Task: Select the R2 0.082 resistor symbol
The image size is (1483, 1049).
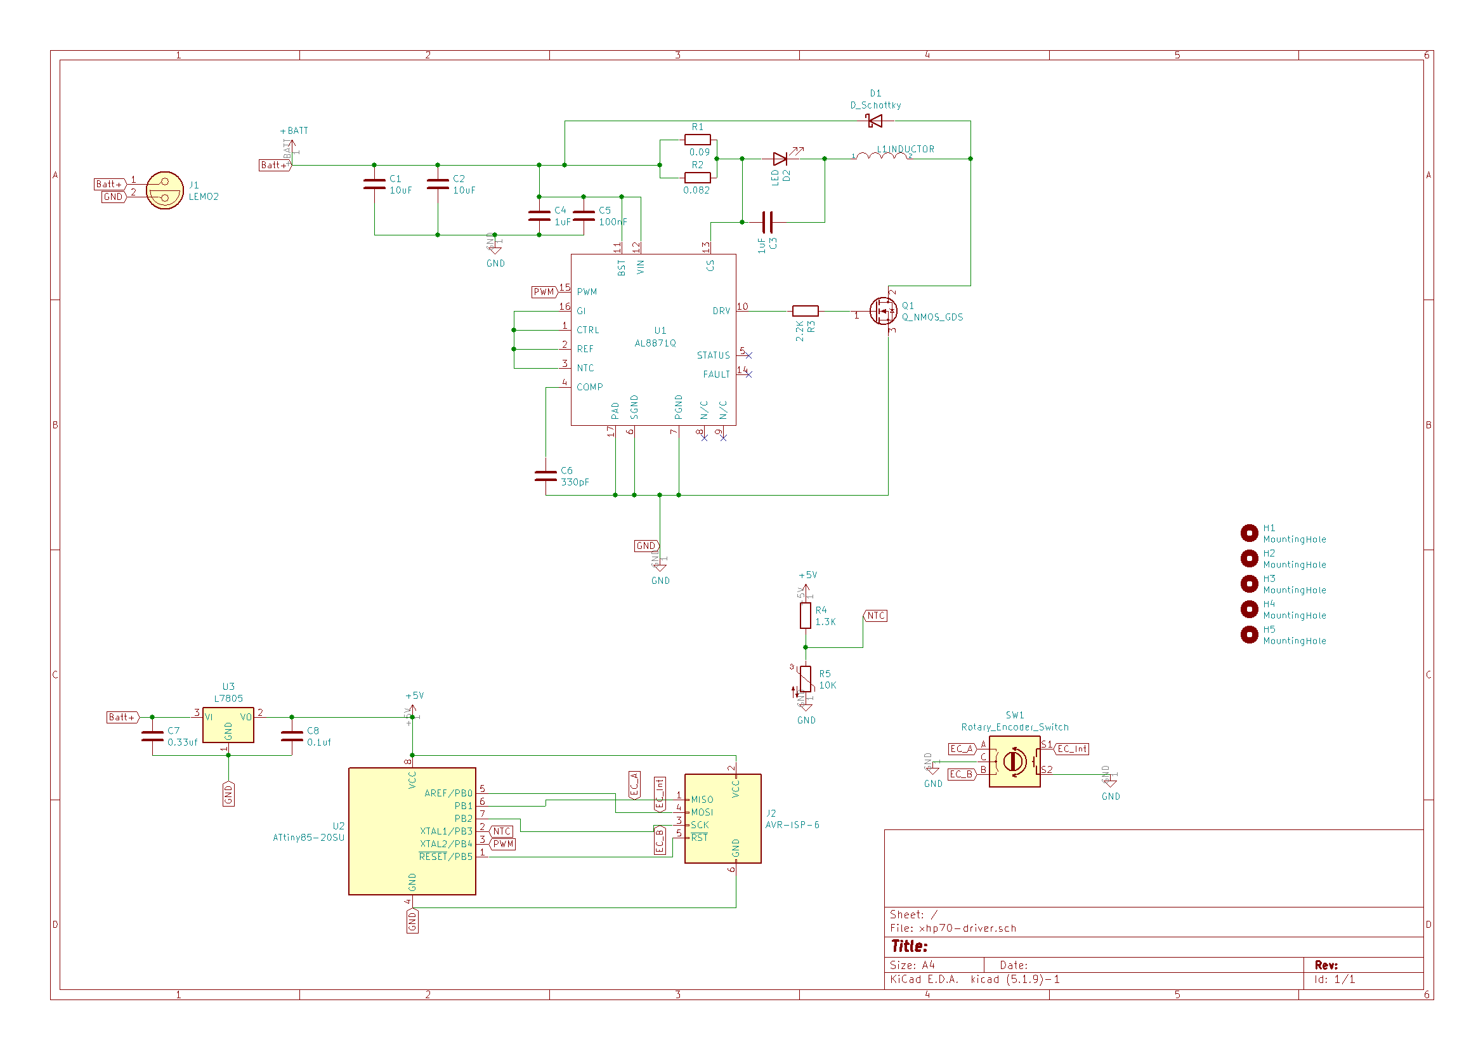Action: 698,178
